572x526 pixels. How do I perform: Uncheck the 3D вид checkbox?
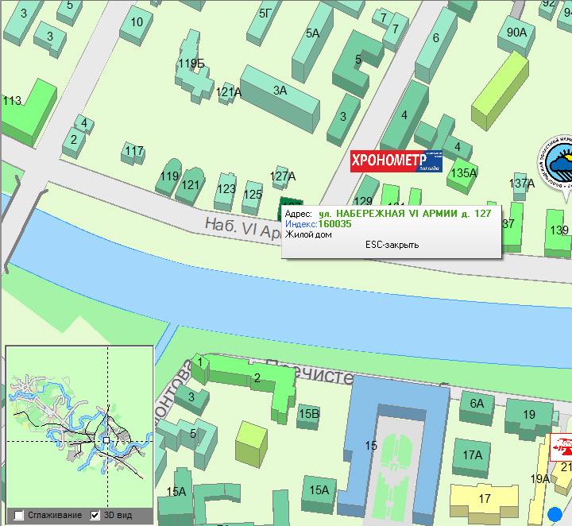point(95,515)
